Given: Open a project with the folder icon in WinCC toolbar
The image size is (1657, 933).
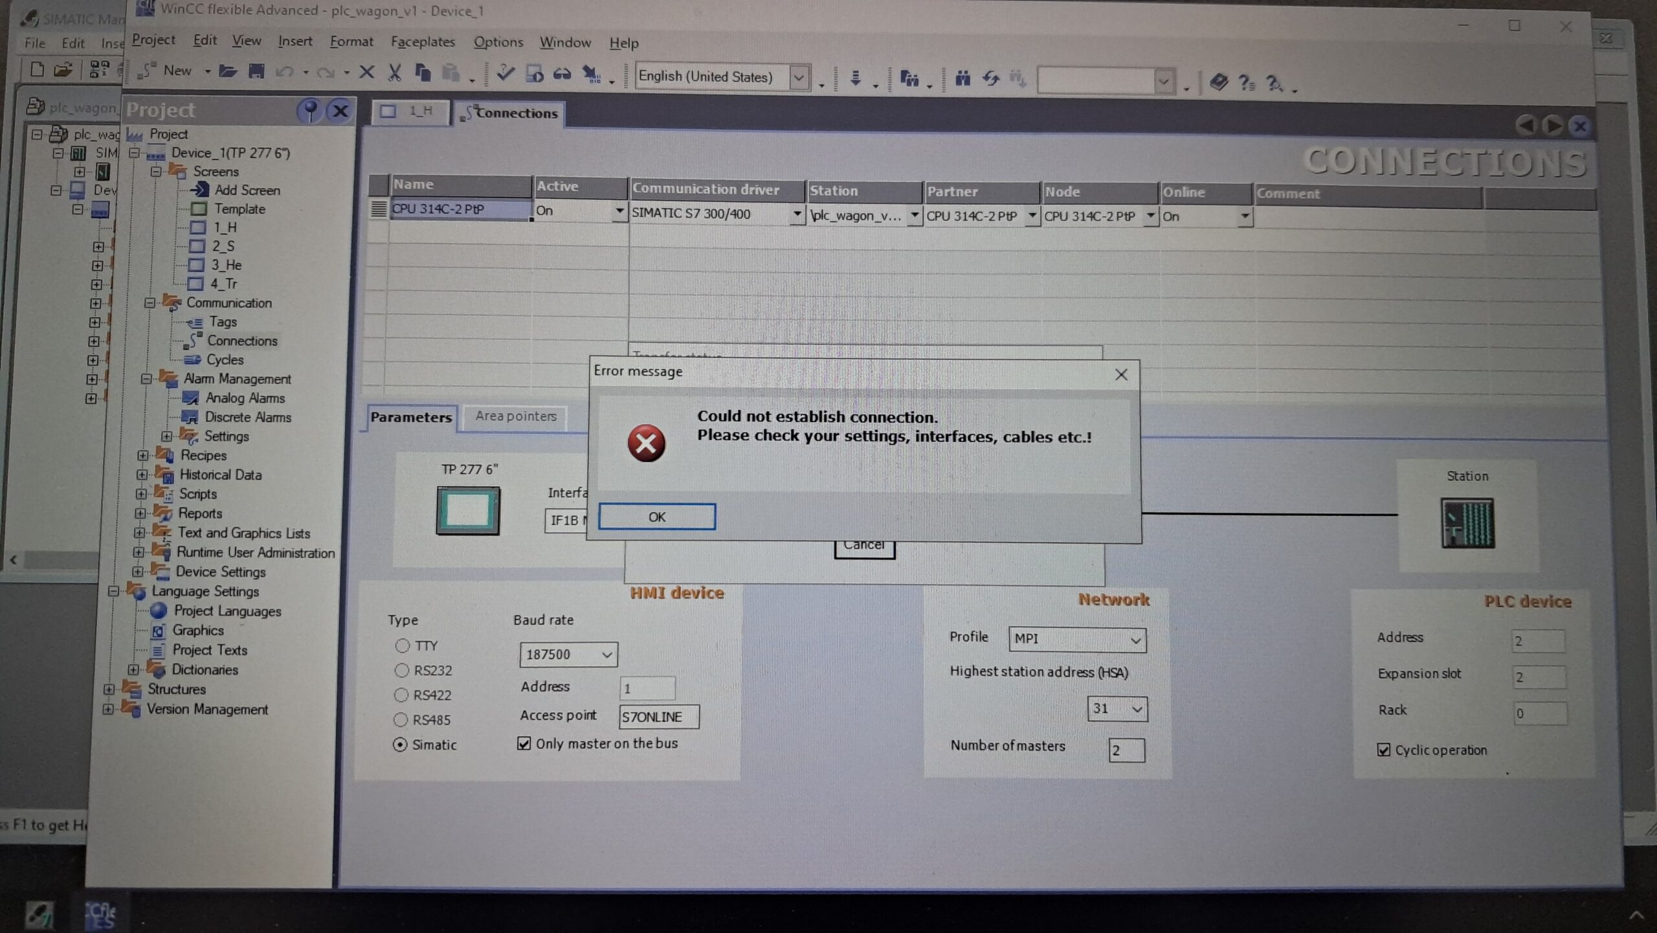Looking at the screenshot, I should click(227, 71).
